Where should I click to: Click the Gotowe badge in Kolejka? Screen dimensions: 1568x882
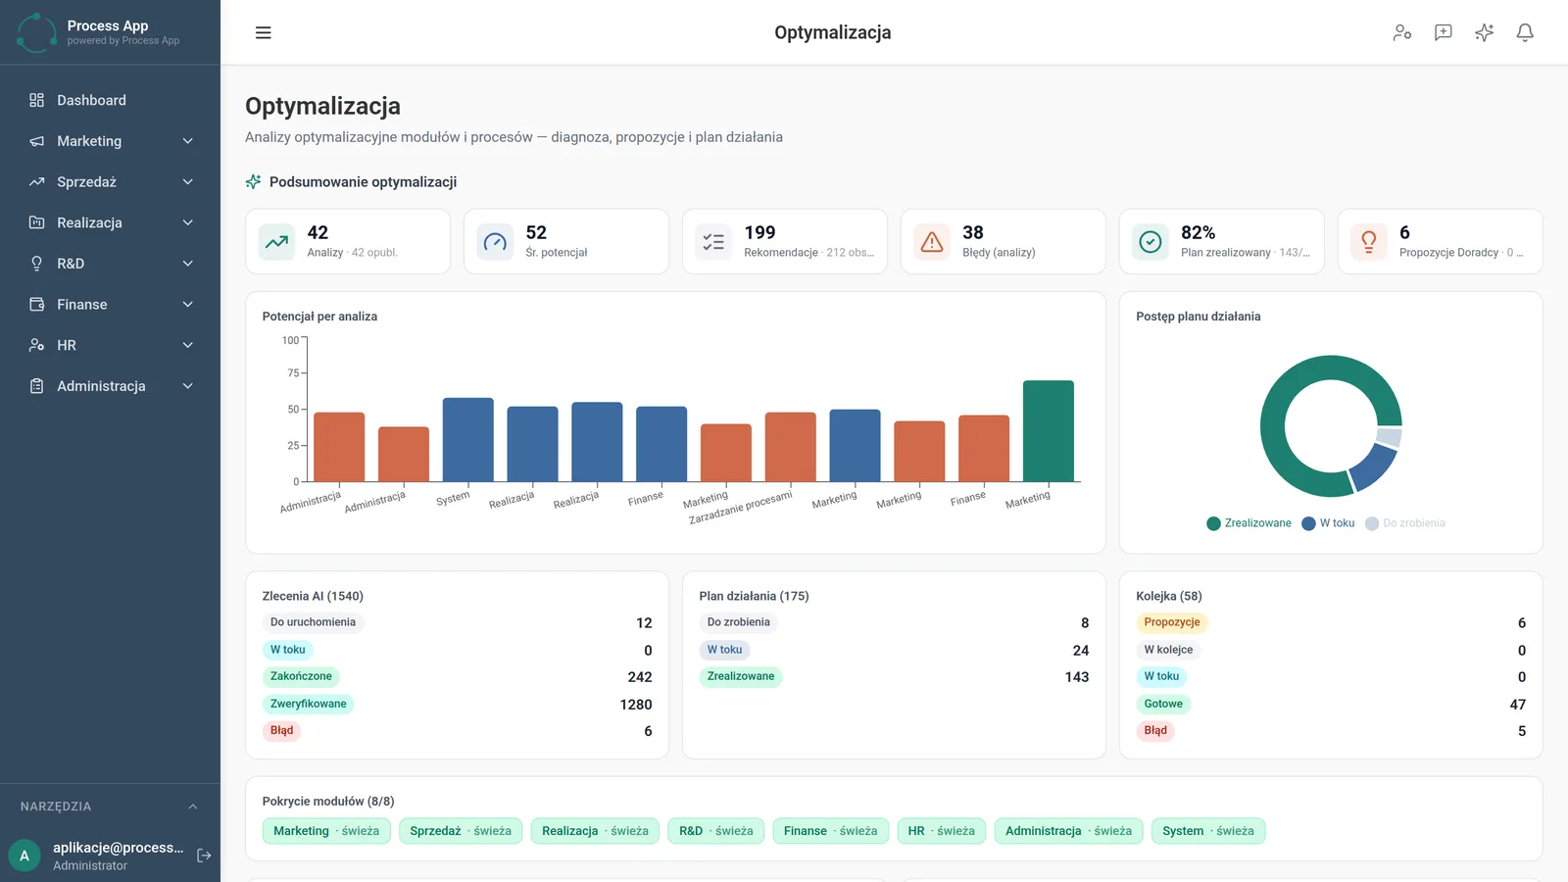[1163, 704]
